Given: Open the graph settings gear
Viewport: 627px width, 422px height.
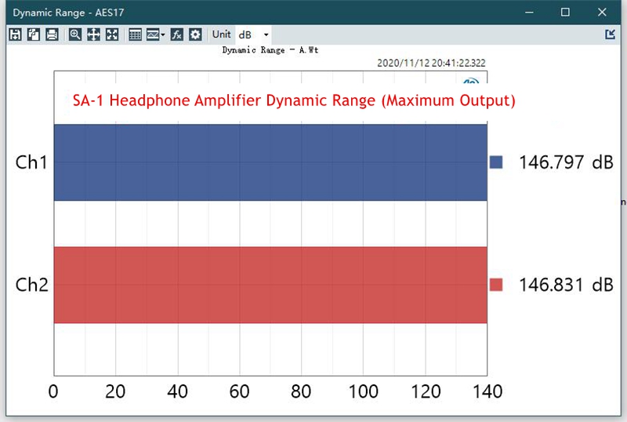Looking at the screenshot, I should (x=195, y=35).
